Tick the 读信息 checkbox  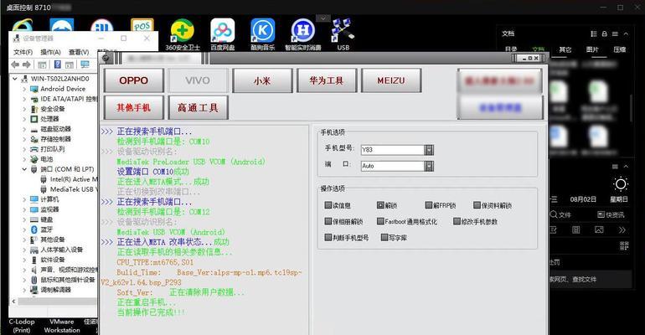point(328,204)
